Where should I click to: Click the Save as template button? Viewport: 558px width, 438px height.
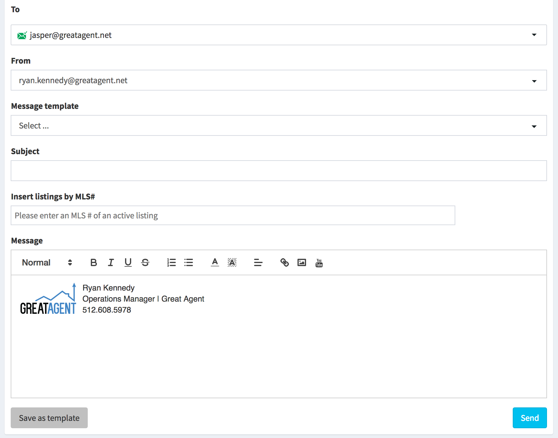point(49,418)
